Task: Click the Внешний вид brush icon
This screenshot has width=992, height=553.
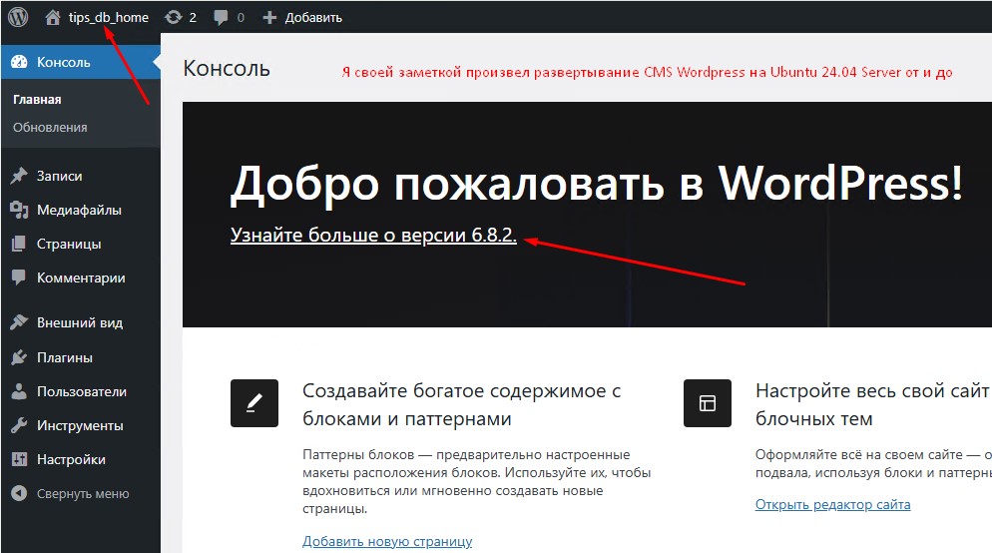Action: pos(19,322)
